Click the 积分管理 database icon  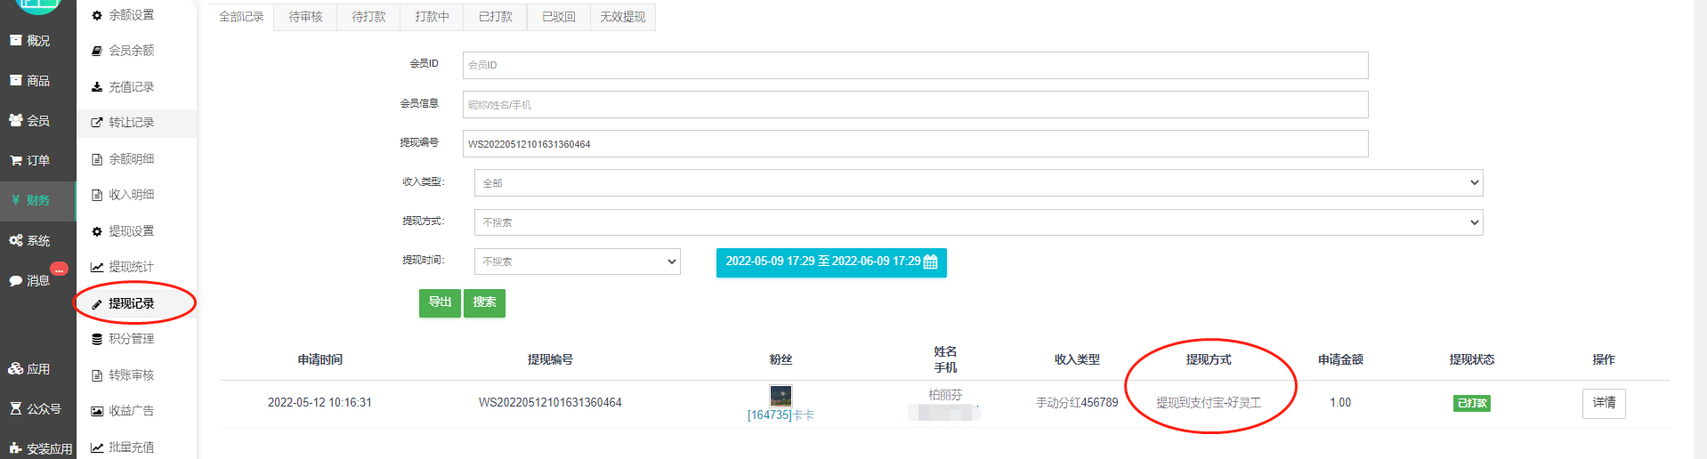[x=97, y=339]
